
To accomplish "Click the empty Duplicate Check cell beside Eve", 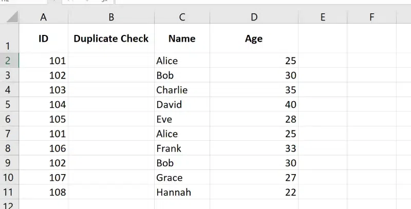I will click(x=111, y=119).
